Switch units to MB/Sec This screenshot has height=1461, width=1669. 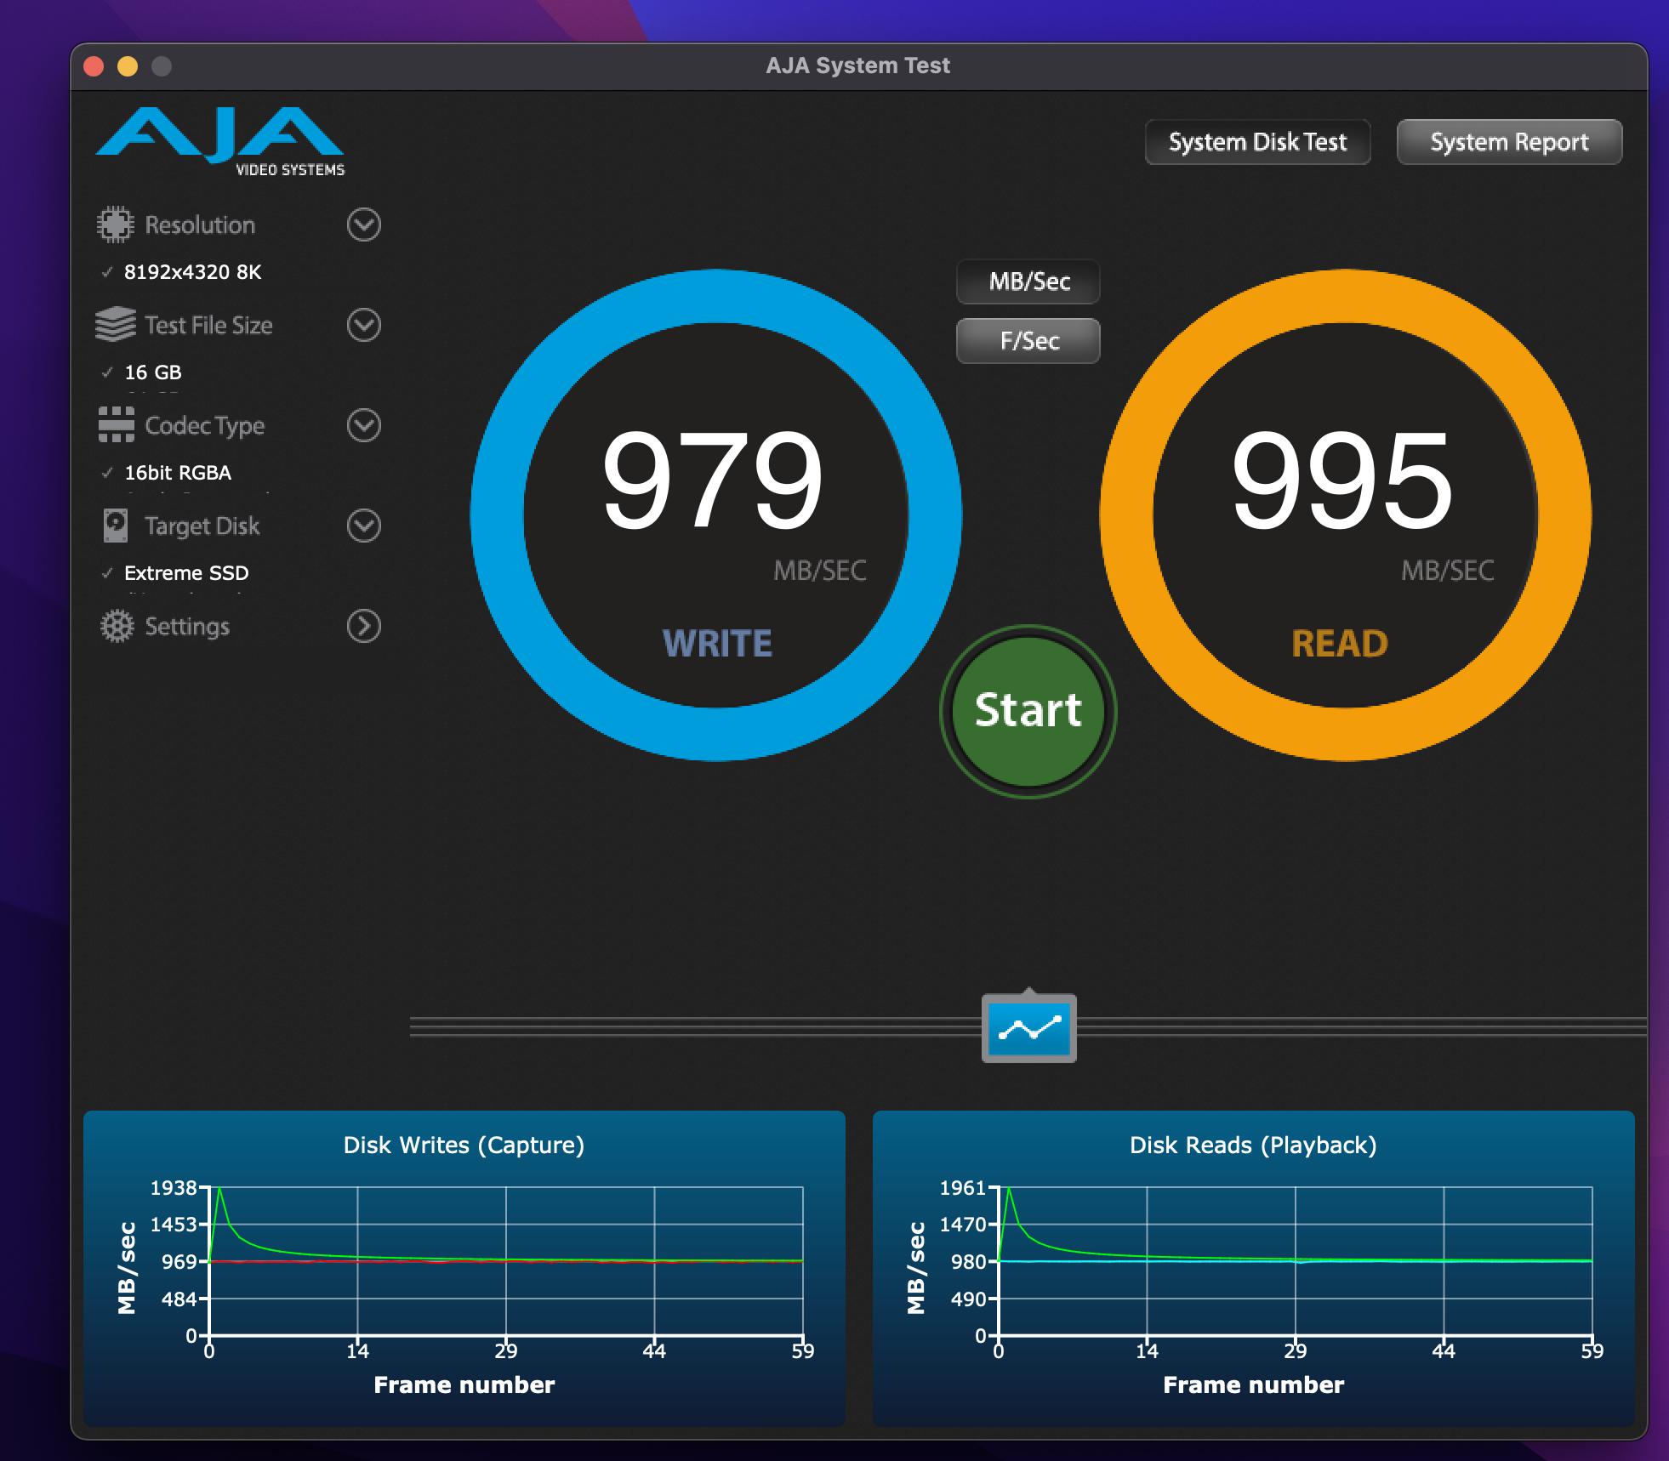coord(1028,281)
